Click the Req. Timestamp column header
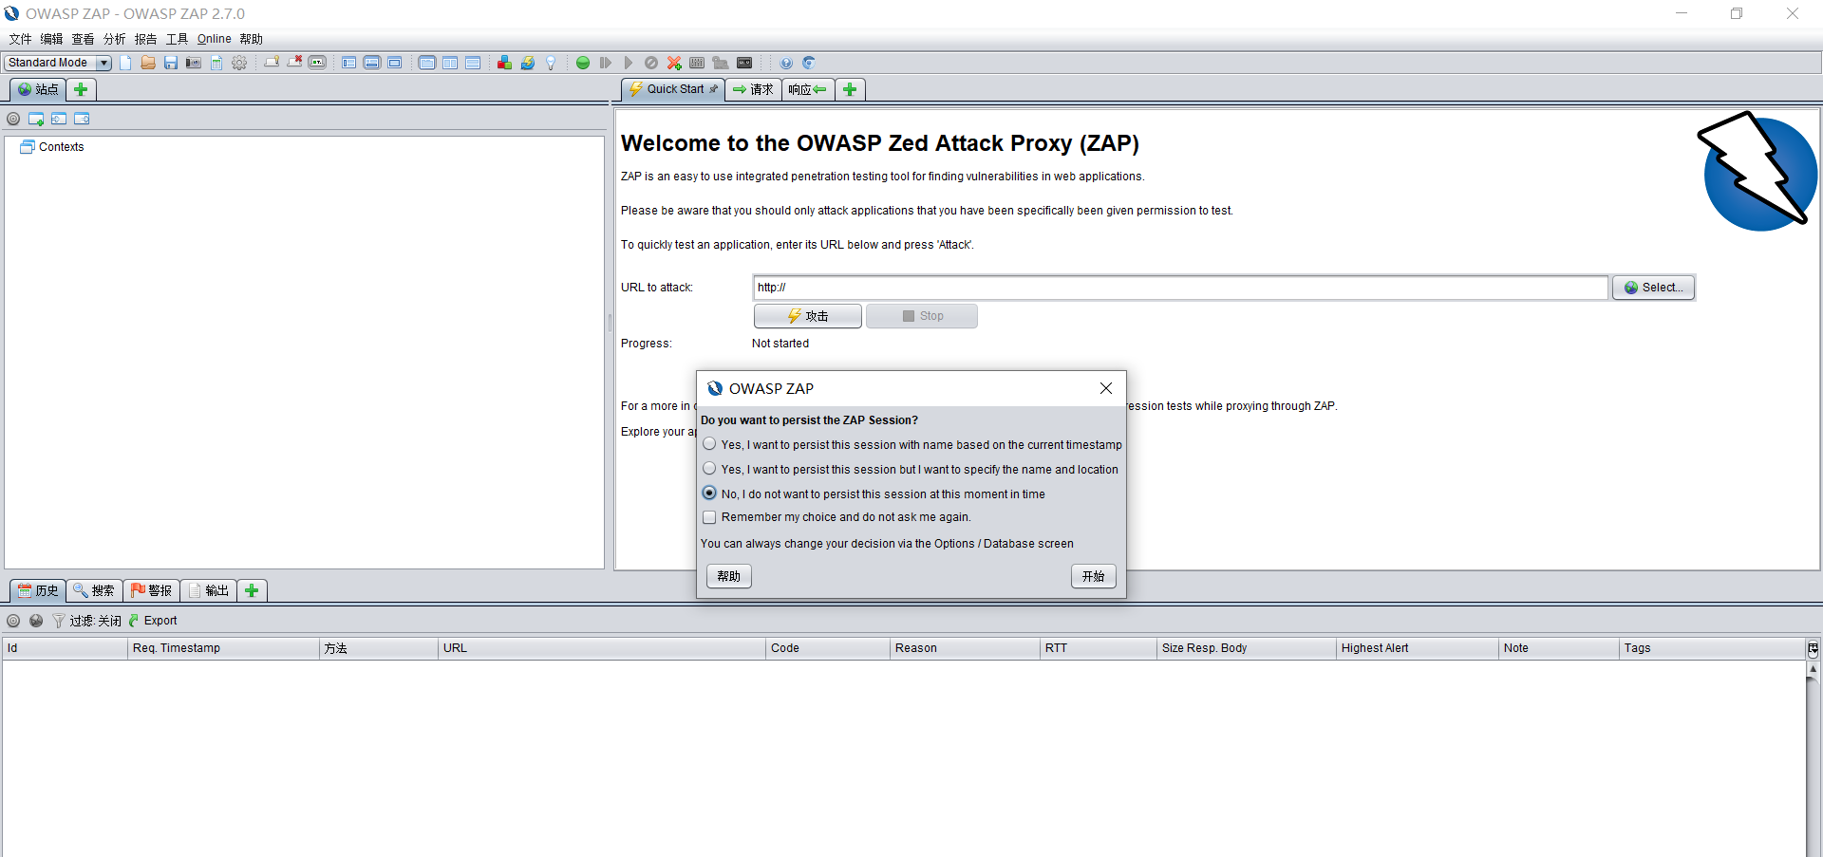 (223, 648)
